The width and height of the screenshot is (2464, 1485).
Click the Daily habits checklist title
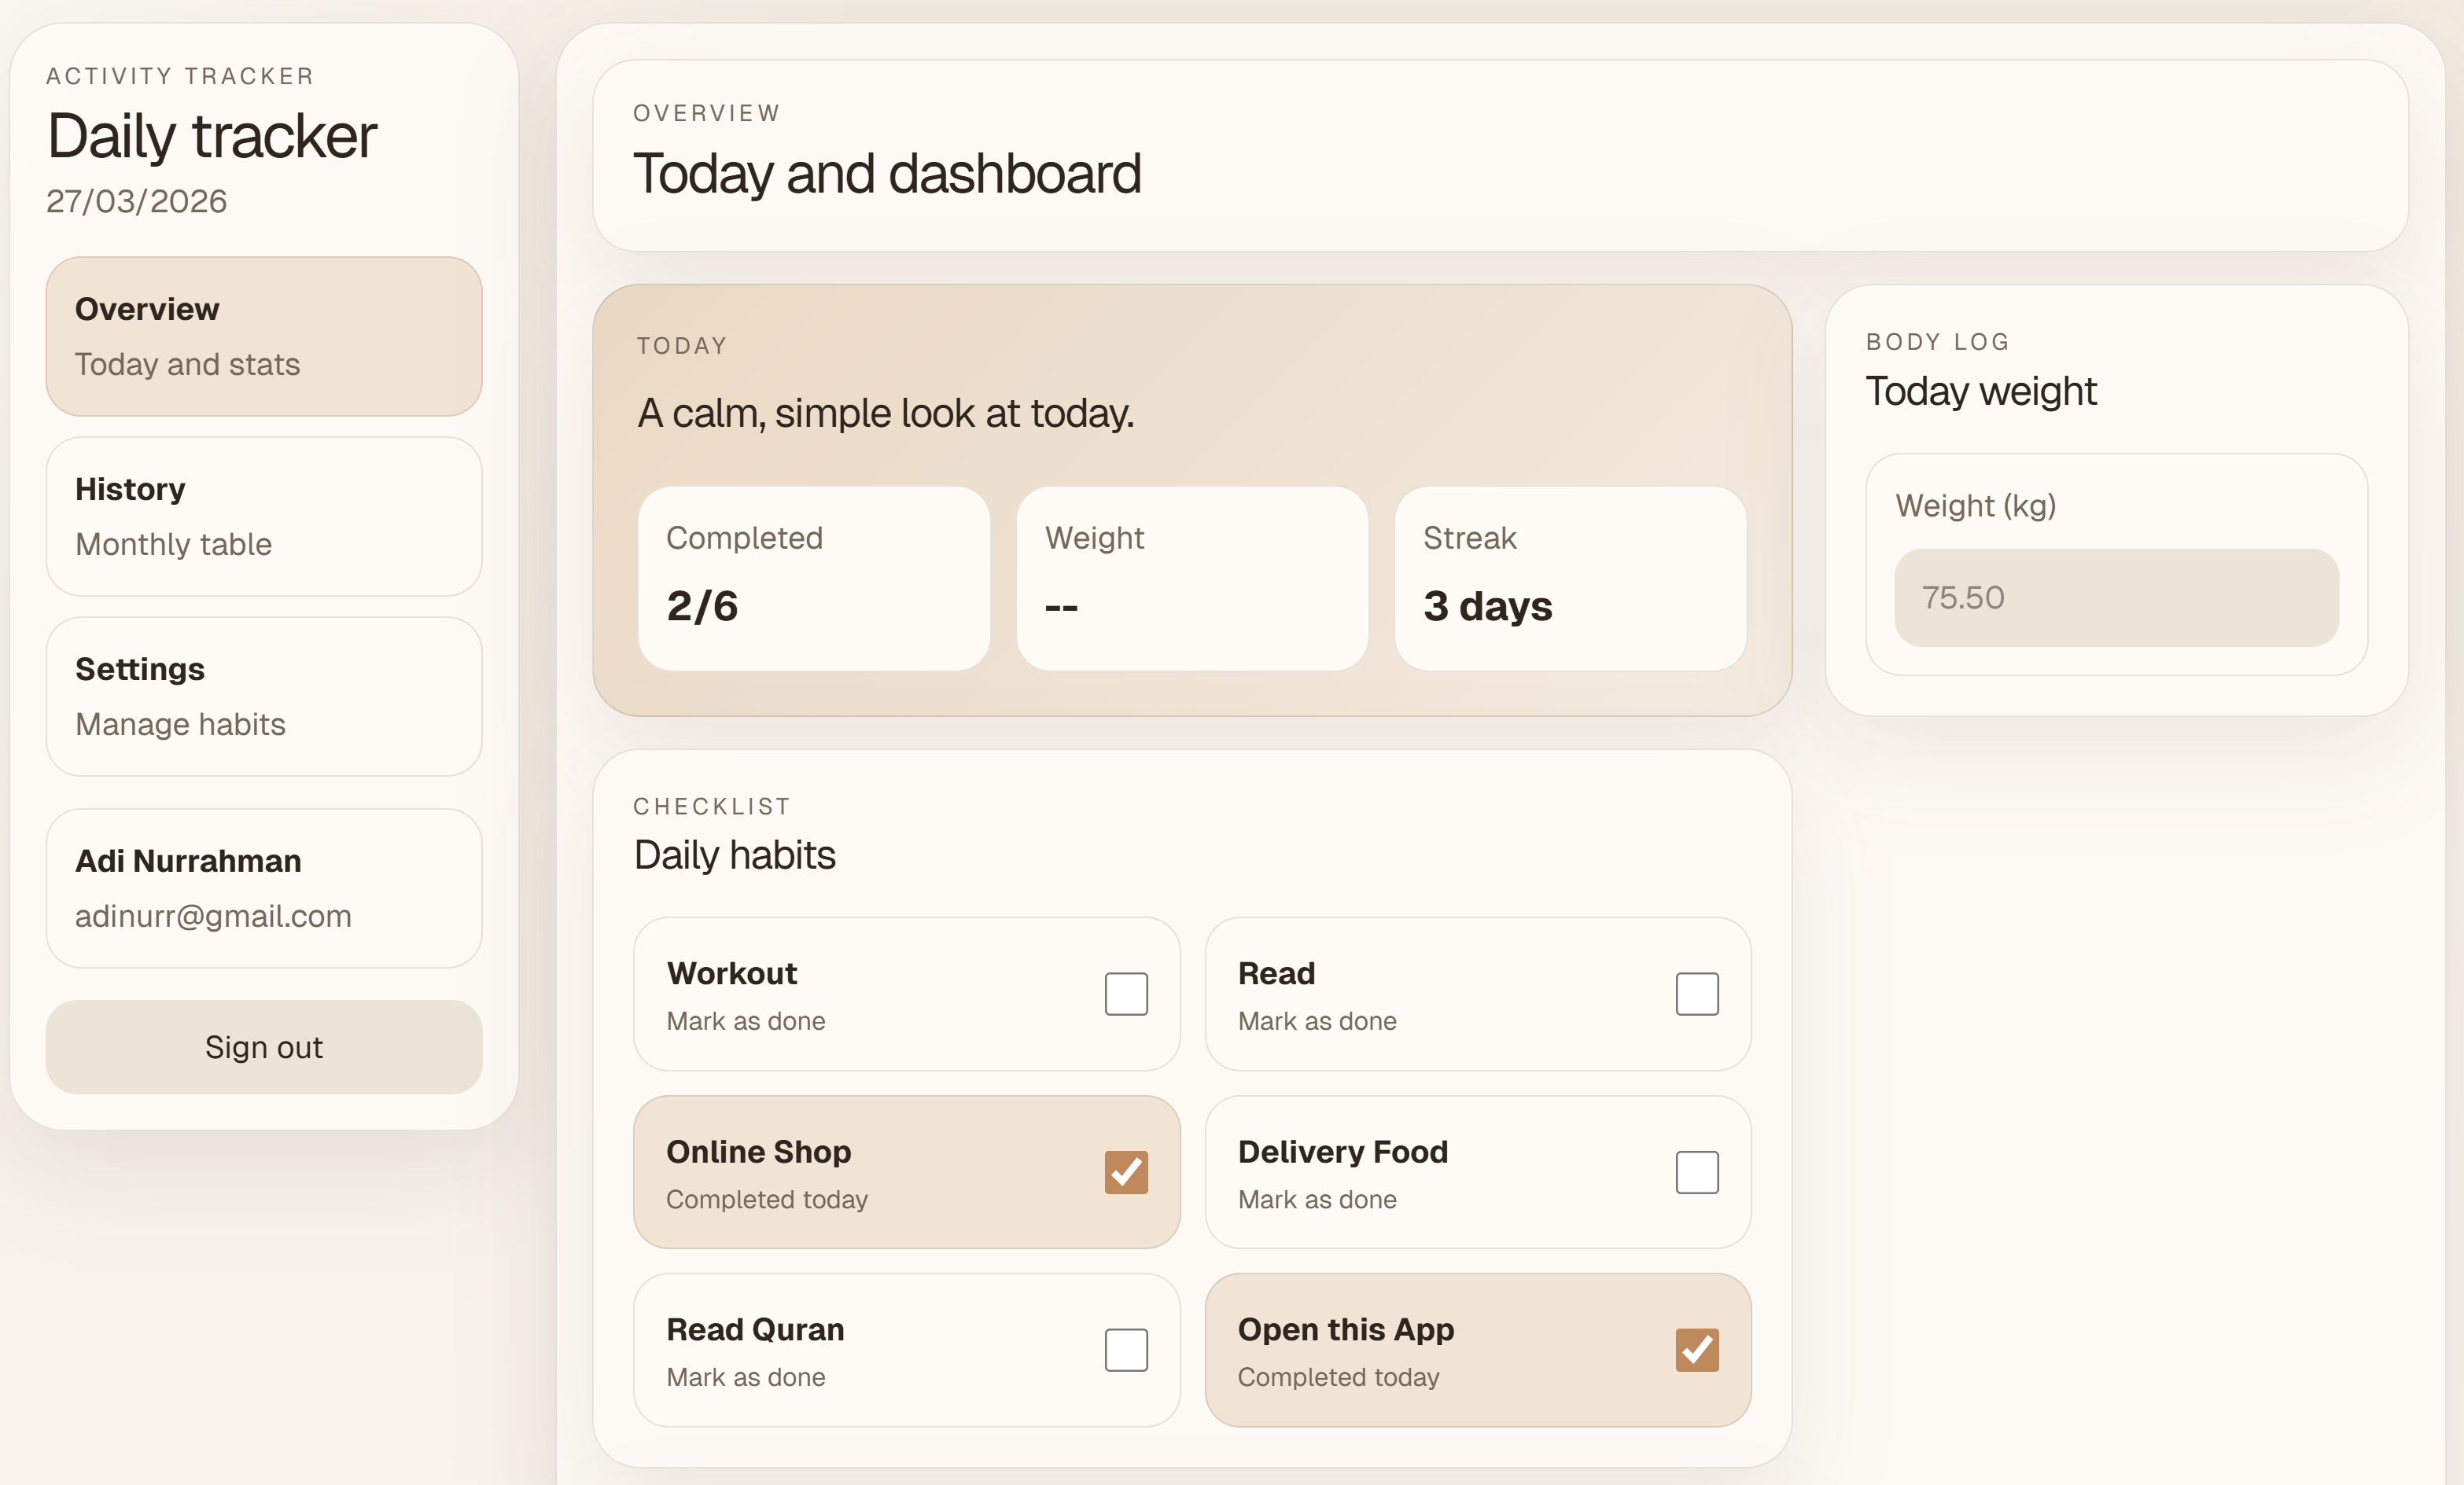pos(734,855)
